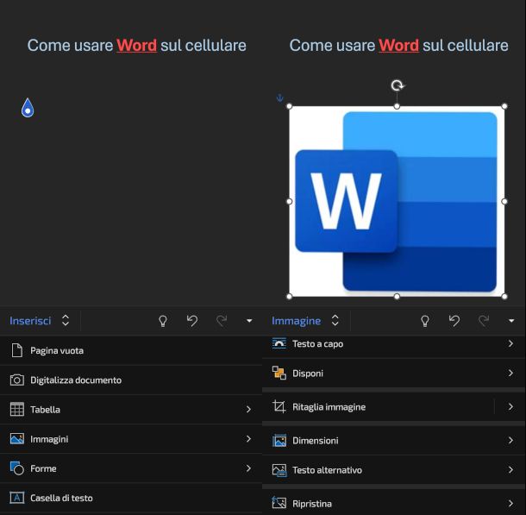Open the Immagini menu entry
The width and height of the screenshot is (526, 515).
[131, 439]
